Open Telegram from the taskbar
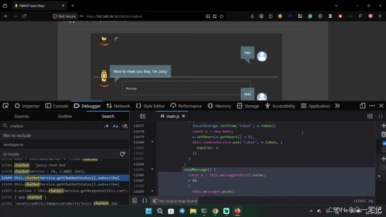The height and width of the screenshot is (217, 386). 182,211
